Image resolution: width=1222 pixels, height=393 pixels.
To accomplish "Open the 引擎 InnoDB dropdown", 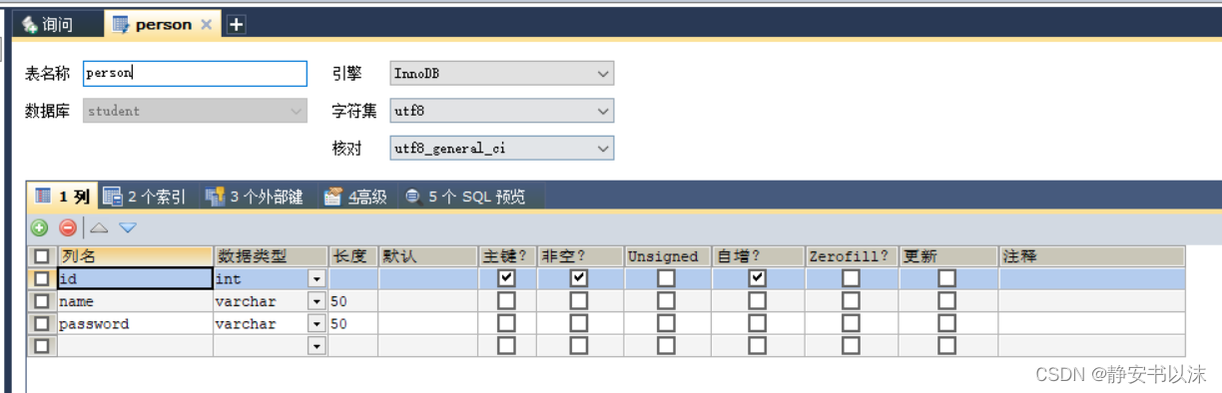I will [x=501, y=73].
